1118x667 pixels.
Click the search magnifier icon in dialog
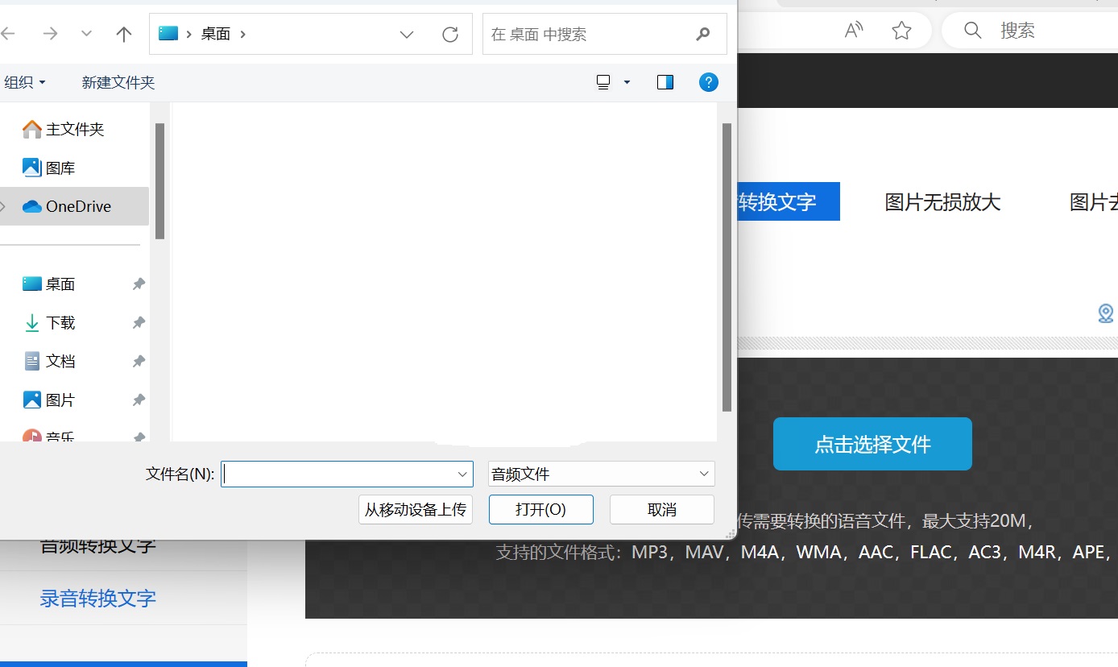coord(703,34)
